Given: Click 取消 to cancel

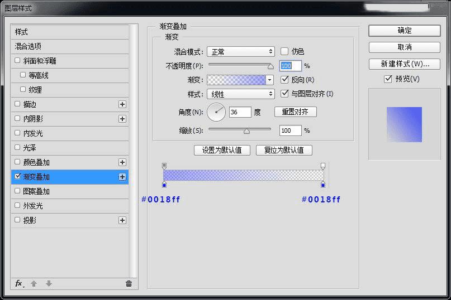Looking at the screenshot, I should [x=405, y=47].
